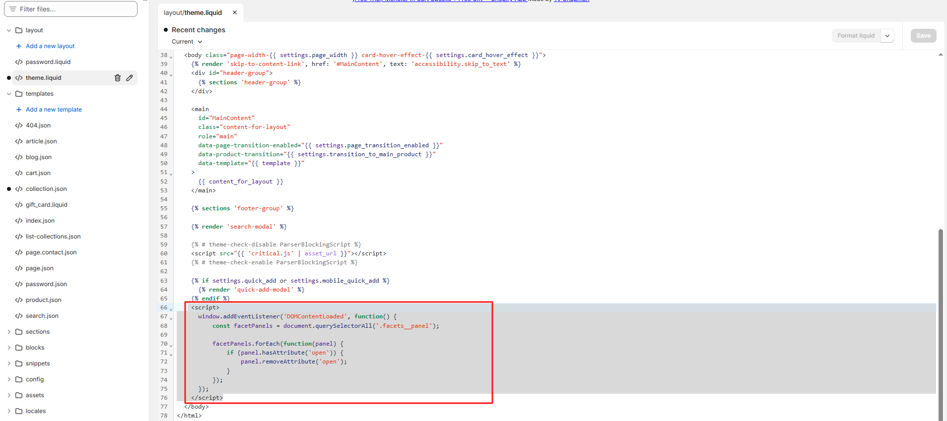Expand the sections folder chevron
The width and height of the screenshot is (947, 421).
pyautogui.click(x=9, y=332)
